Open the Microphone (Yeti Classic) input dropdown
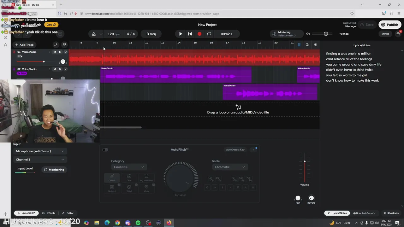This screenshot has width=404, height=227. point(40,151)
